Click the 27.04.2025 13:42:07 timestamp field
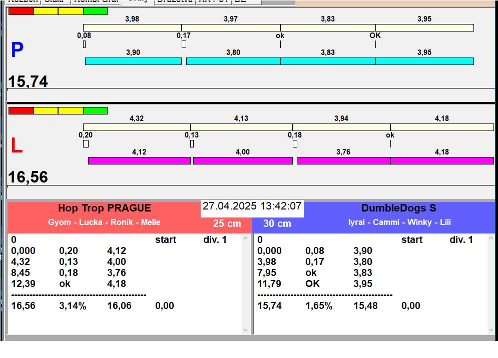The width and height of the screenshot is (498, 358). click(252, 206)
